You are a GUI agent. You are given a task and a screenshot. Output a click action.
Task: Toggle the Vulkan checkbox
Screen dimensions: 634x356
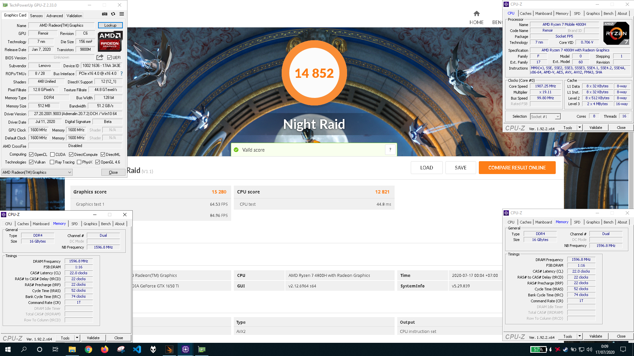click(x=31, y=162)
